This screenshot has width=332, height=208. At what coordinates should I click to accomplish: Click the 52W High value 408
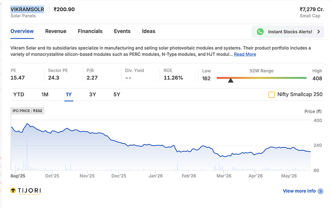(x=317, y=78)
